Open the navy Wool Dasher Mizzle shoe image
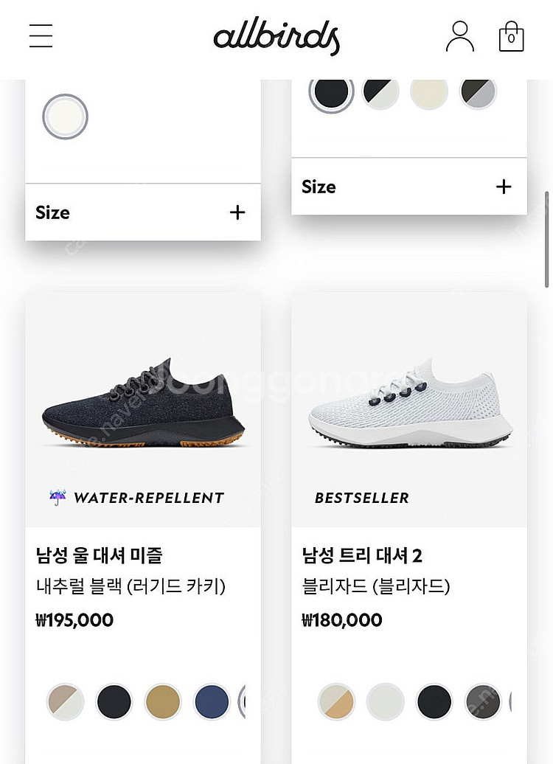Image resolution: width=553 pixels, height=764 pixels. click(x=143, y=403)
